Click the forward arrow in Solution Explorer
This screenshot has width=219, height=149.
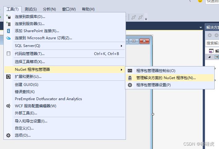click(x=216, y=35)
